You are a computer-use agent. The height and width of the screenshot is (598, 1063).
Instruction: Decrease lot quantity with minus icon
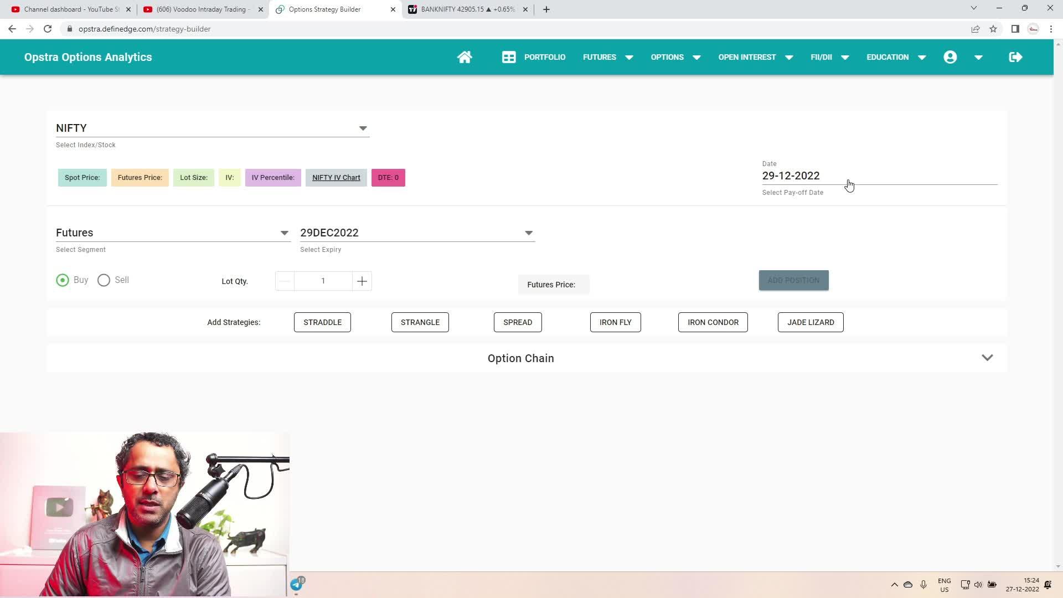coord(285,281)
